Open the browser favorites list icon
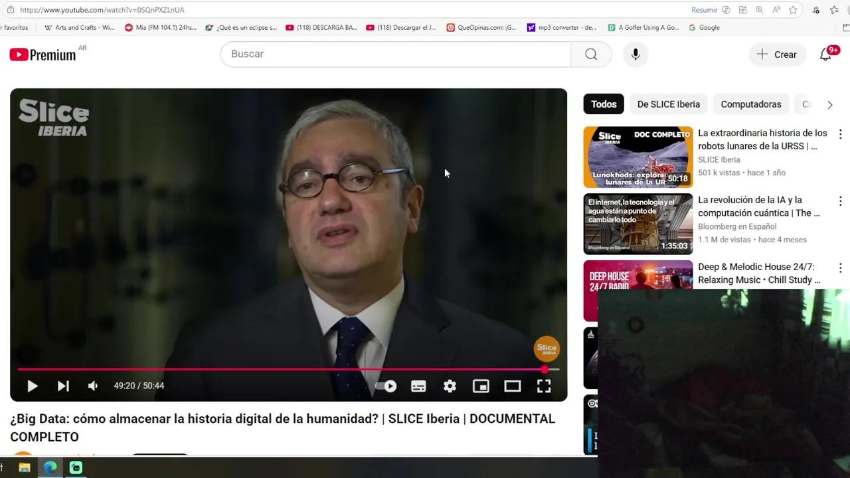Viewport: 850px width, 478px height. [x=834, y=10]
